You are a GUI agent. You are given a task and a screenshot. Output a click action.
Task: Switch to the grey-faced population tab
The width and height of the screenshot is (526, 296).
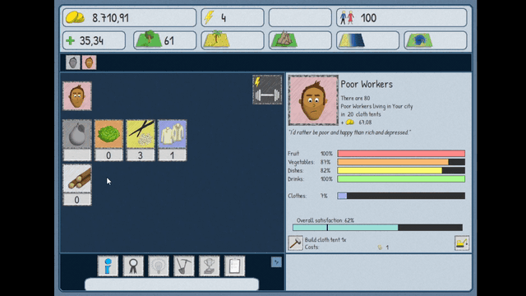click(x=73, y=62)
